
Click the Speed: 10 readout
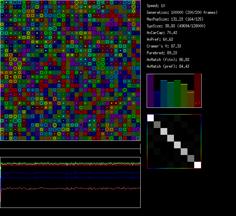point(156,6)
